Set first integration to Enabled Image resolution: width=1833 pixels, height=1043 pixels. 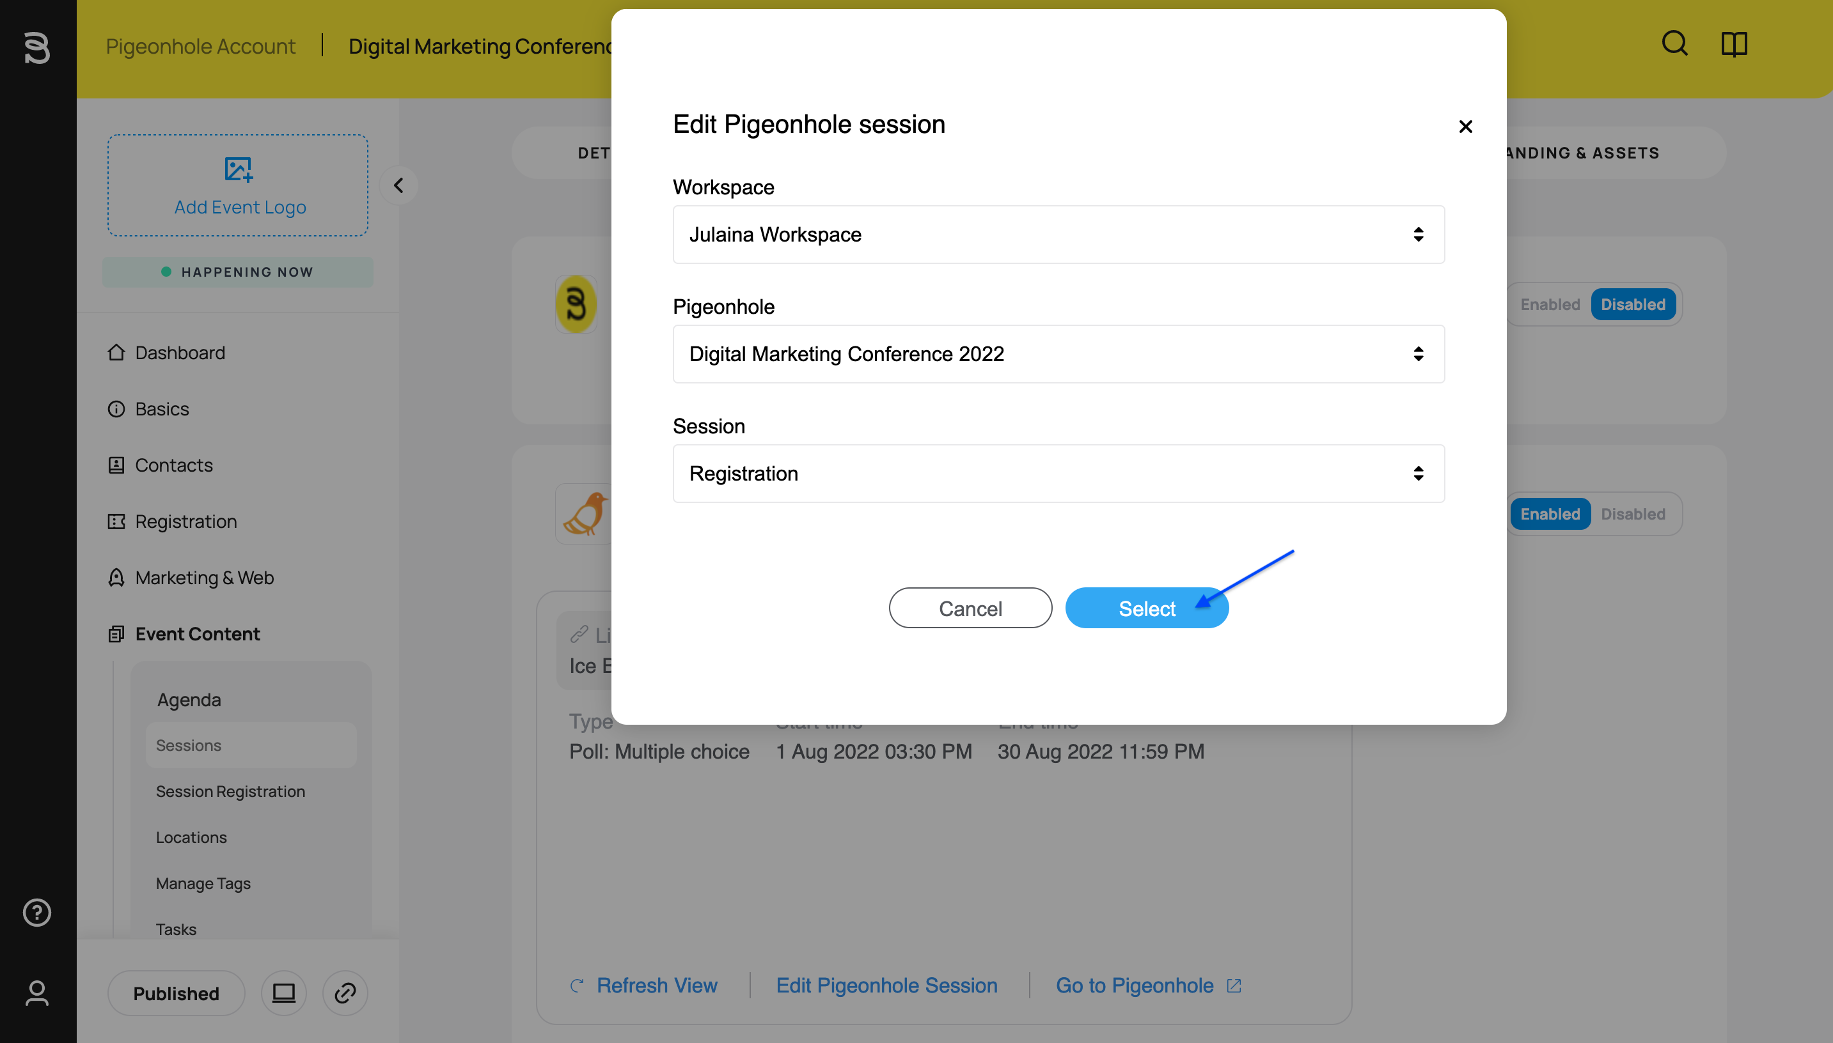tap(1550, 304)
